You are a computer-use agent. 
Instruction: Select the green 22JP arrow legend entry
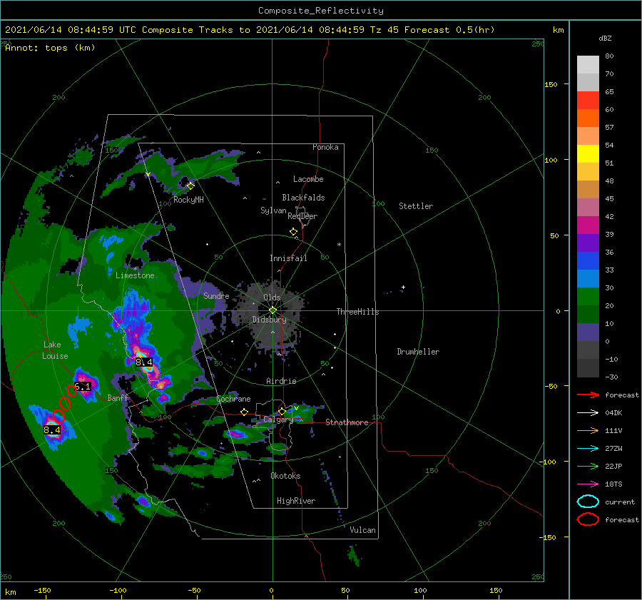click(x=588, y=466)
